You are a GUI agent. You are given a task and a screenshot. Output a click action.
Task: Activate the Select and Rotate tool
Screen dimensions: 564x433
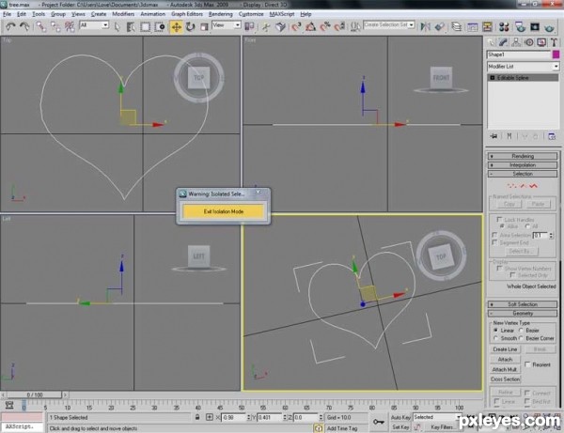tap(190, 27)
